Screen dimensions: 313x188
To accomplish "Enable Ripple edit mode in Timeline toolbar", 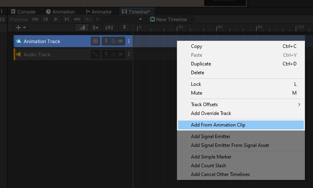I will point(95,28).
